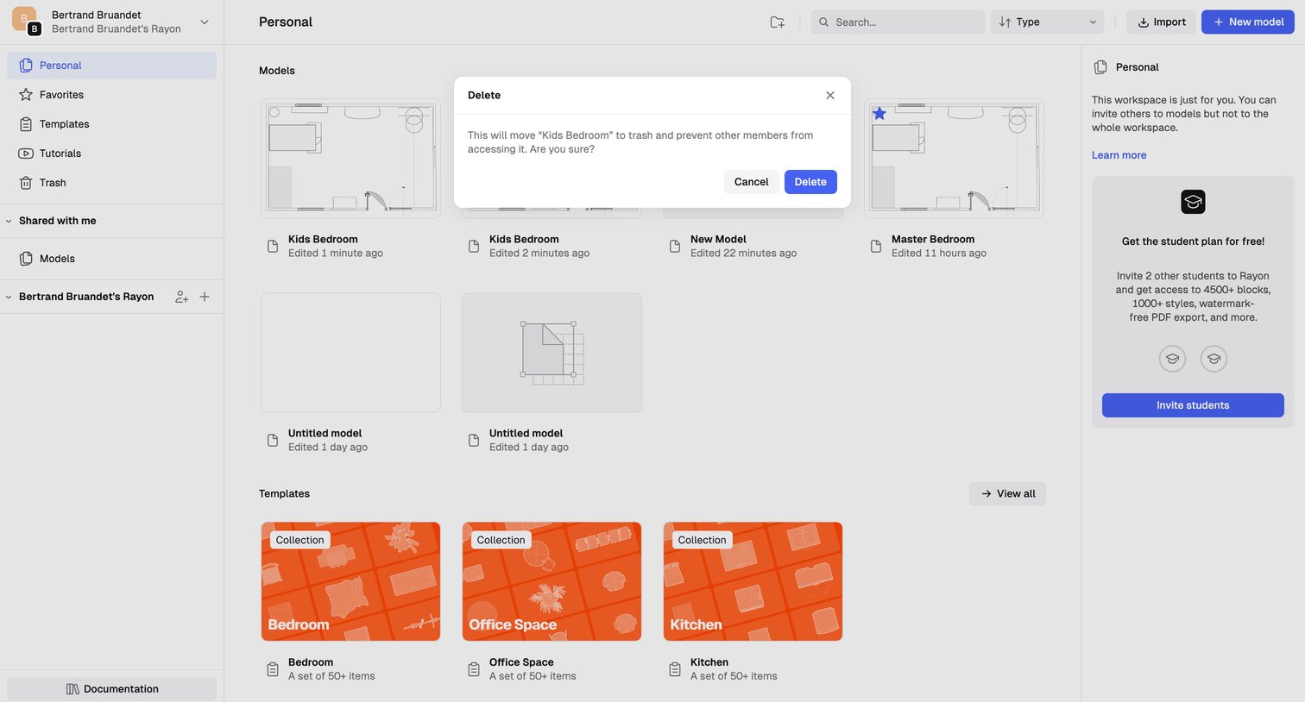Screen dimensions: 1305x702
Task: Expand the Bertrand Bruandet account switcher chevron
Action: [x=205, y=22]
